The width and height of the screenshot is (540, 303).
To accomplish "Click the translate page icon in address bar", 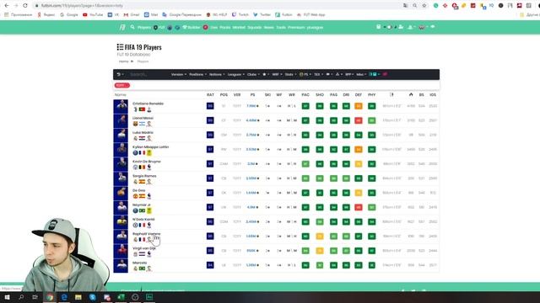I will 405,6.
